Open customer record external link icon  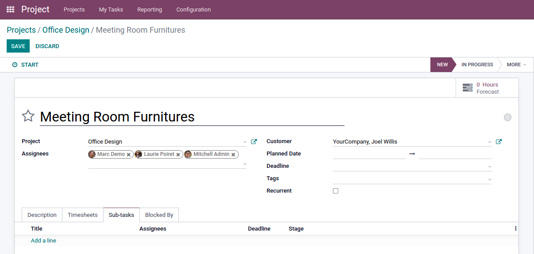tap(499, 142)
